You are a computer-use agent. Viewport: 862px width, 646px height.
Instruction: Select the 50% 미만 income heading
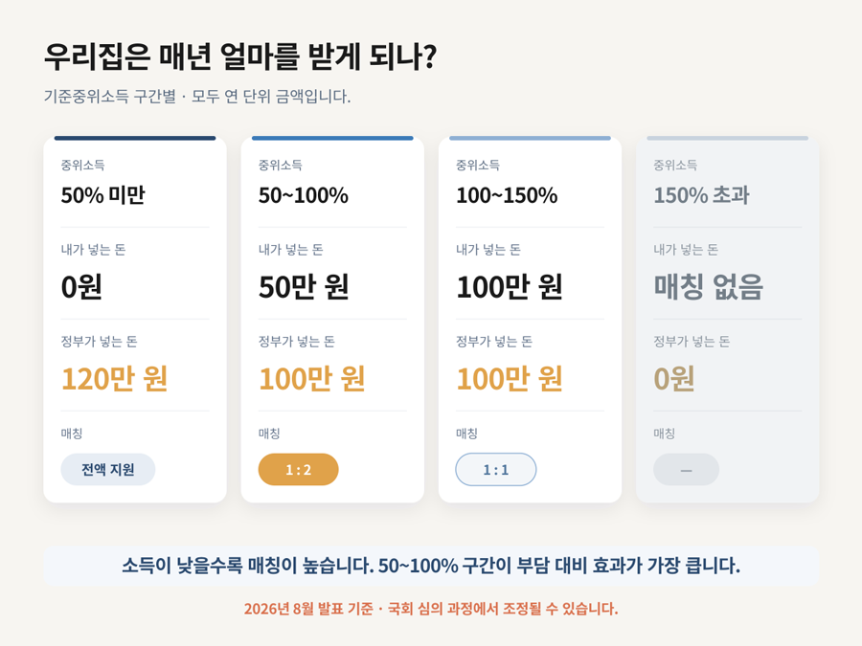tap(102, 195)
